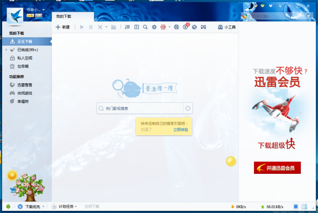
Task: Click the sun icon above the blossom tree
Action: 12,175
